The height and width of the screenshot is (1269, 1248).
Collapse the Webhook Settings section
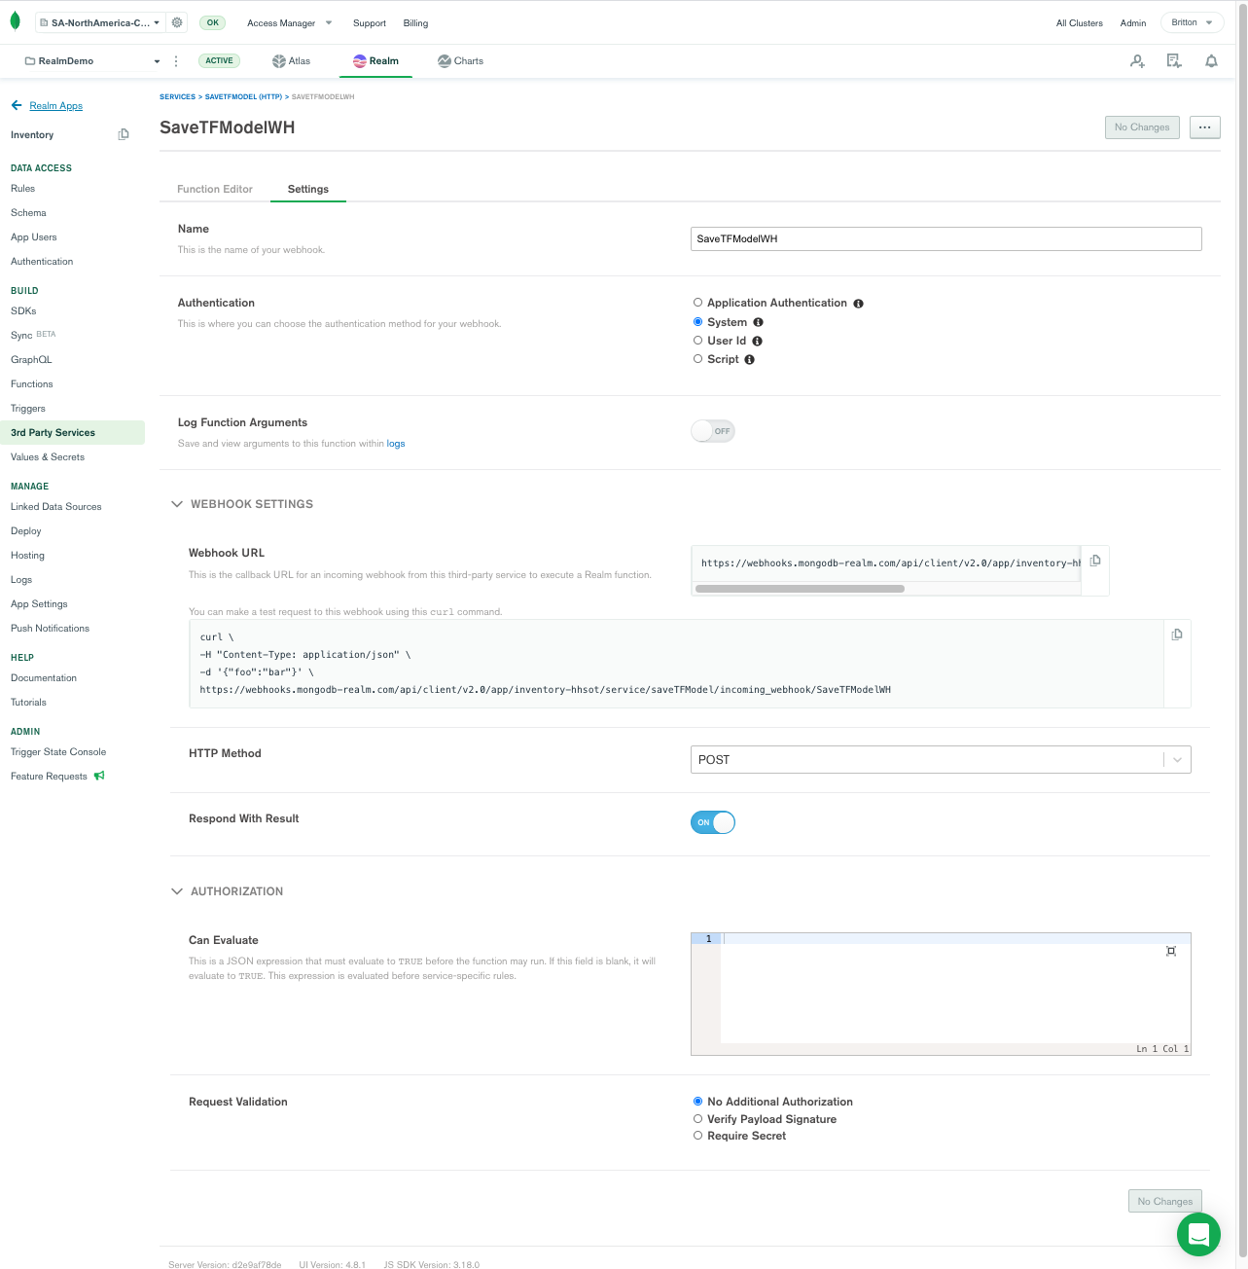(x=177, y=504)
